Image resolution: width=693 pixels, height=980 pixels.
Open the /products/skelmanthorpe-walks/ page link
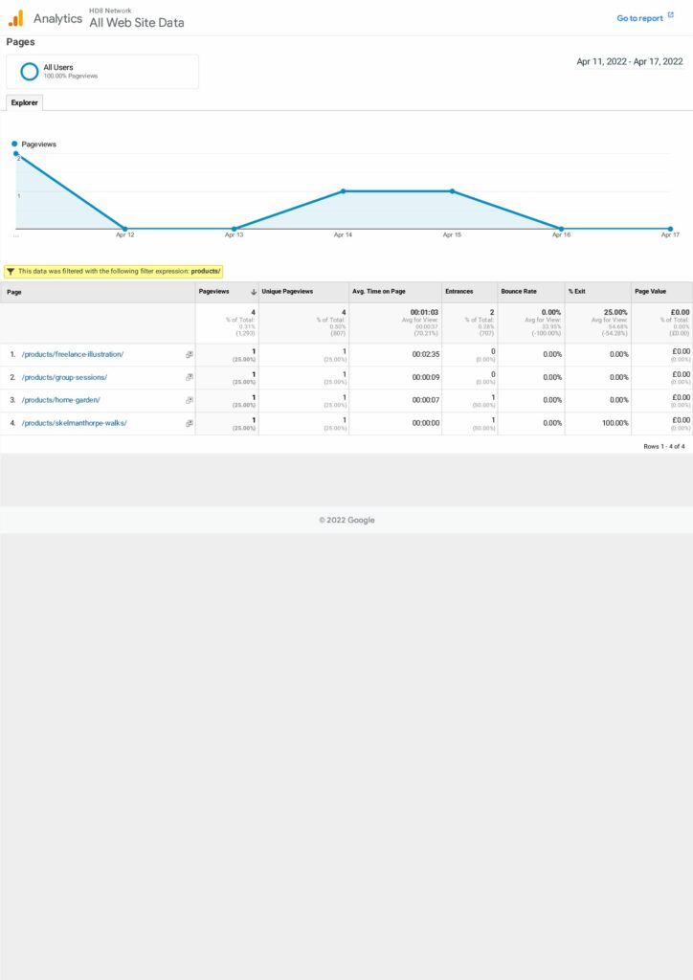click(74, 423)
